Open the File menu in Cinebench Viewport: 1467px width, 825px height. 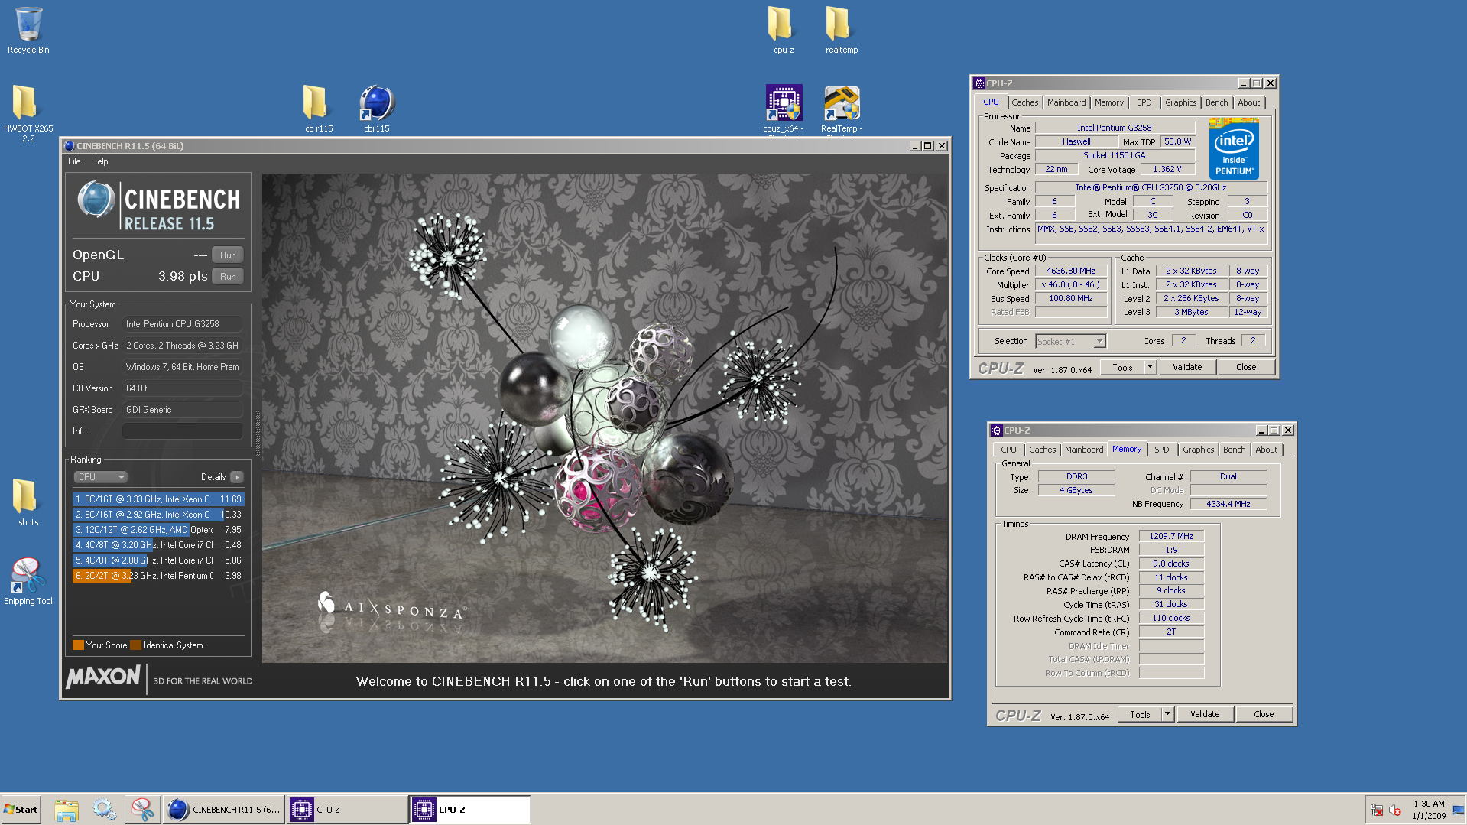click(x=74, y=161)
